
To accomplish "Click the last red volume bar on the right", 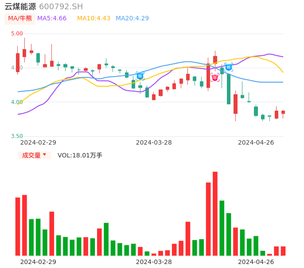I will tap(283, 251).
